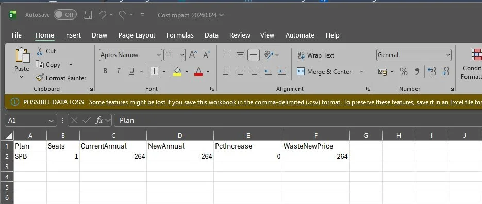Open CostImpact_20260324 file name dropdown
Screen dimensions: 482x204
coord(191,15)
